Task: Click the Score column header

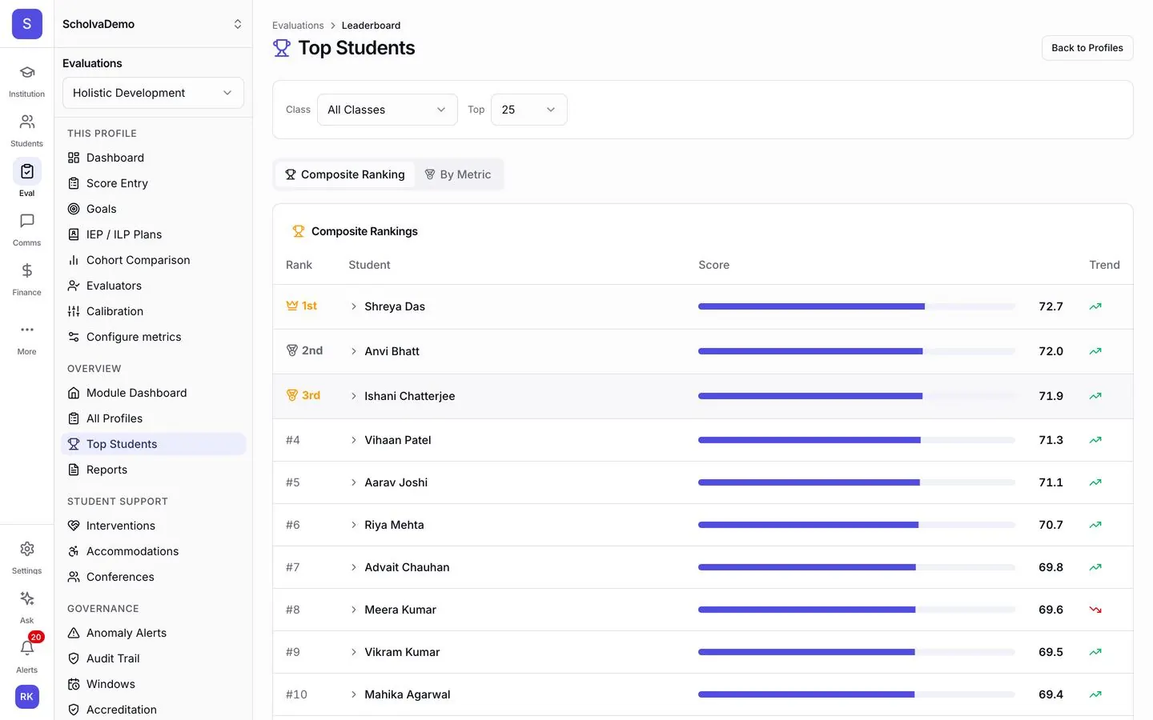Action: pos(714,265)
